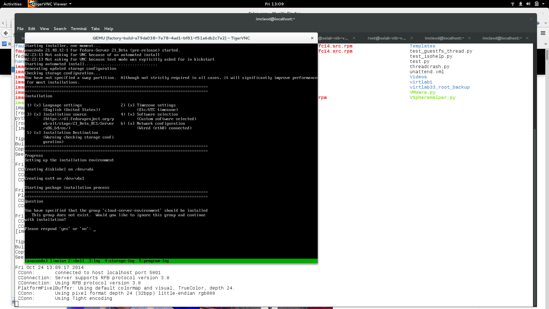The image size is (549, 309).
Task: Click the Firefox back arrow button
Action: tap(6, 33)
